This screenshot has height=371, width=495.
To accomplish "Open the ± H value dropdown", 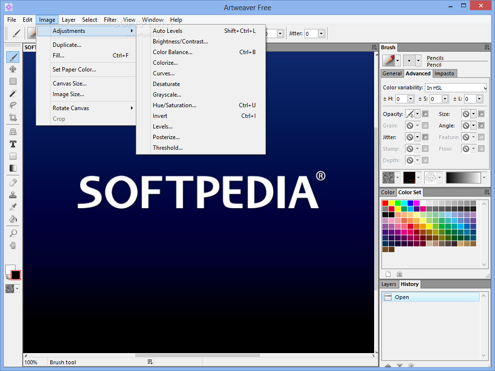I will [410, 99].
